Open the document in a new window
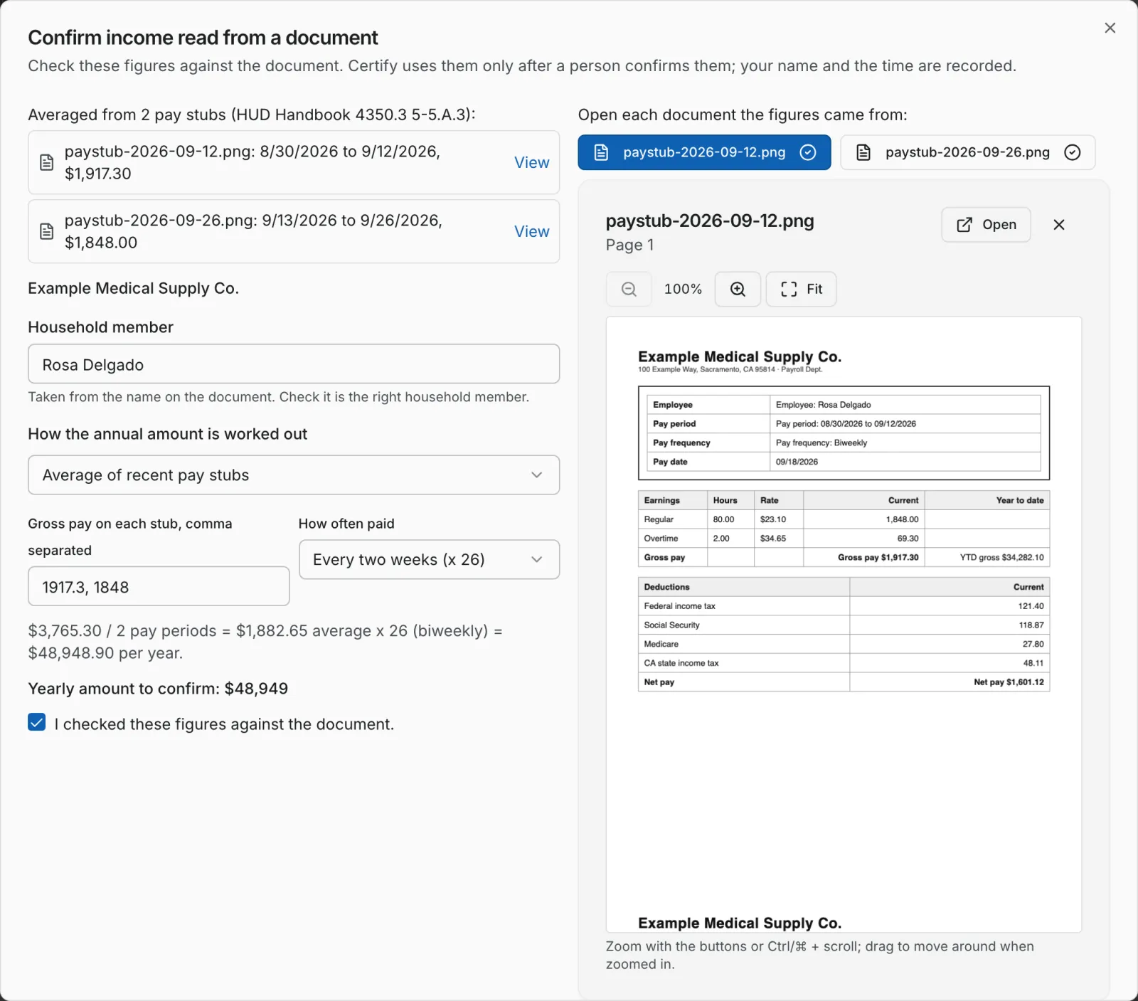Viewport: 1138px width, 1001px height. (986, 225)
